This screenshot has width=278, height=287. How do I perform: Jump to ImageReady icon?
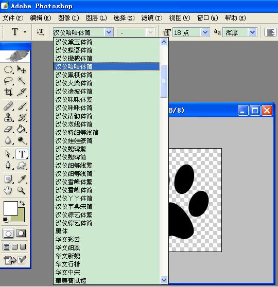click(x=9, y=260)
